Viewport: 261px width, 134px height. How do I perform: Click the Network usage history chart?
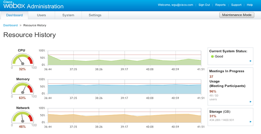tap(124, 115)
